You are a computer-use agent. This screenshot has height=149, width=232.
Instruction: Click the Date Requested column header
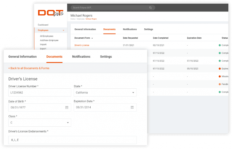[130, 38]
